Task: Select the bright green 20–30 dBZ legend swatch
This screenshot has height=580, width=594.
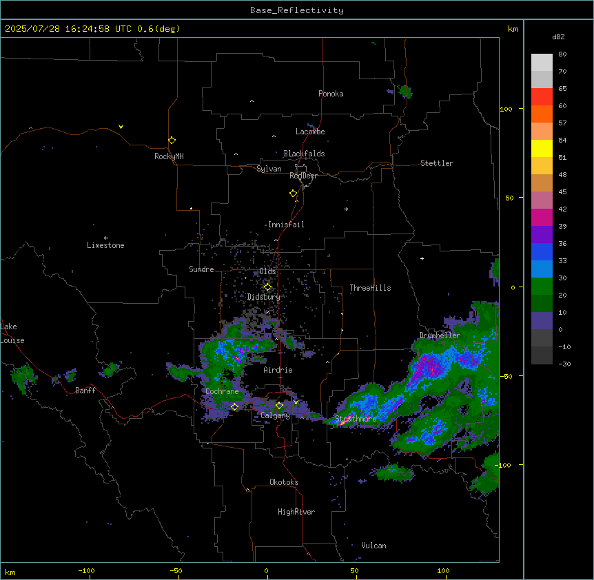Action: pyautogui.click(x=542, y=287)
